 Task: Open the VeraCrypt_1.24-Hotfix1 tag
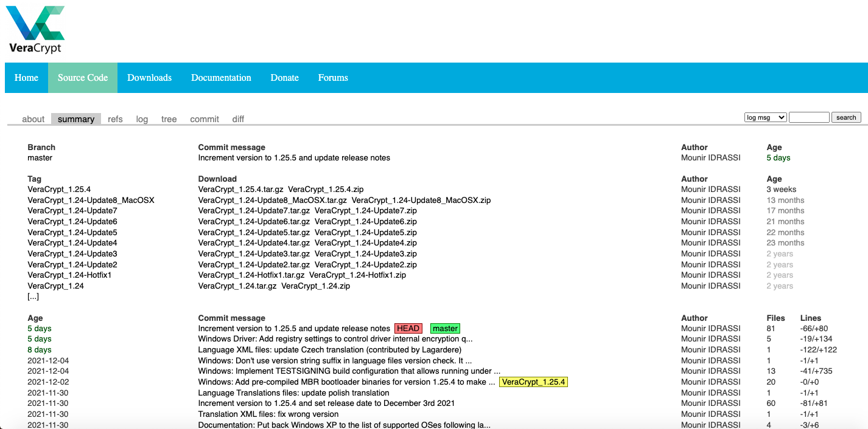[69, 275]
